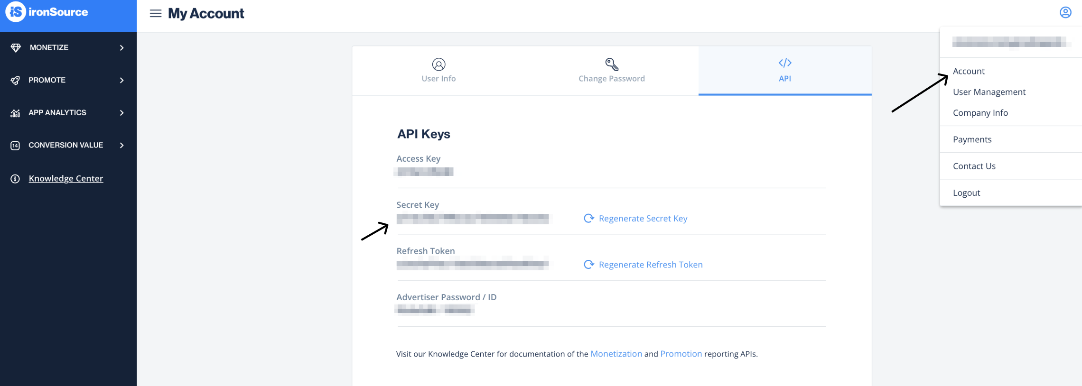
Task: Open the Monetization reporting API link
Action: 616,354
